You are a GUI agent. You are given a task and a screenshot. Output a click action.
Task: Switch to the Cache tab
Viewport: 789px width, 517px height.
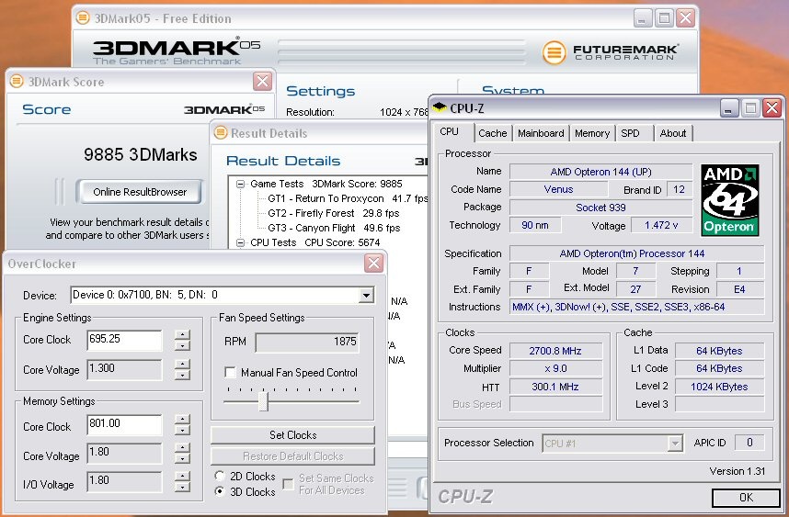[x=493, y=133]
